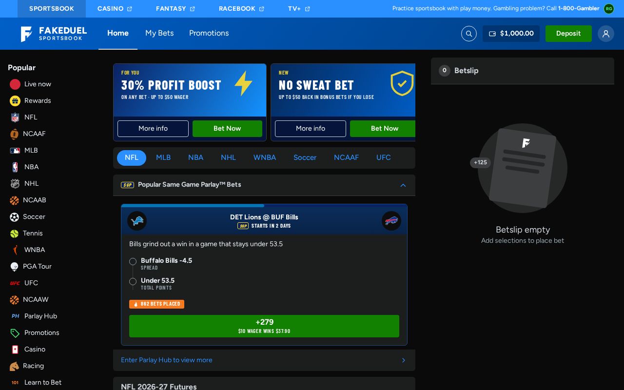Add the +279 parlay to betslip
624x390 pixels.
click(264, 326)
